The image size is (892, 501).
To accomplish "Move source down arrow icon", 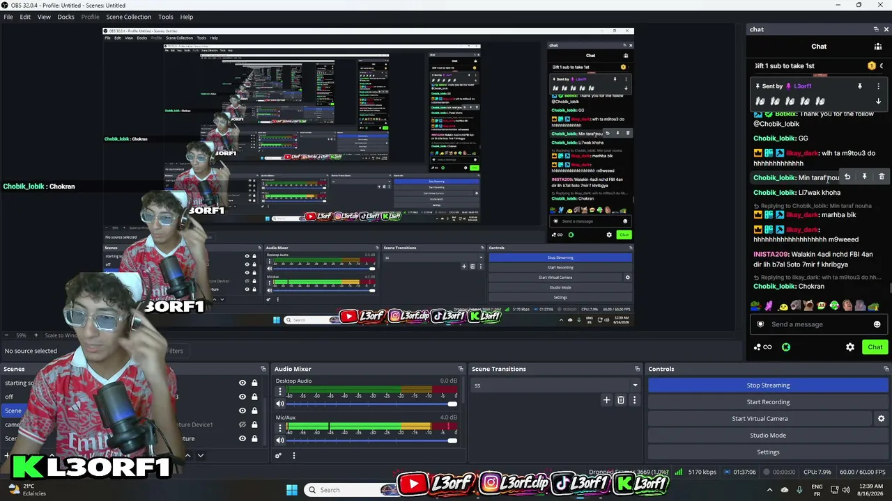I will 201,456.
